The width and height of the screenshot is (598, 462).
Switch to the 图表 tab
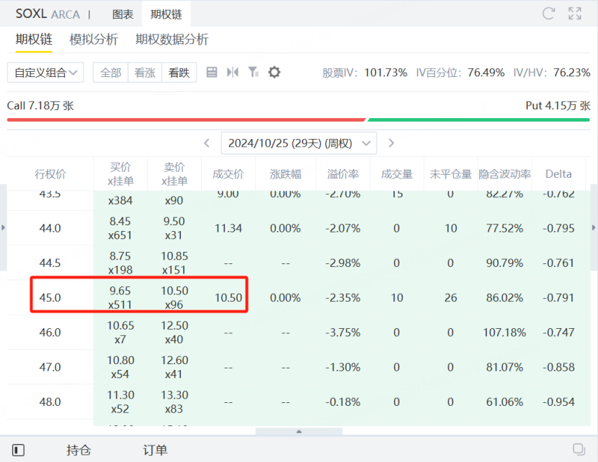[122, 14]
